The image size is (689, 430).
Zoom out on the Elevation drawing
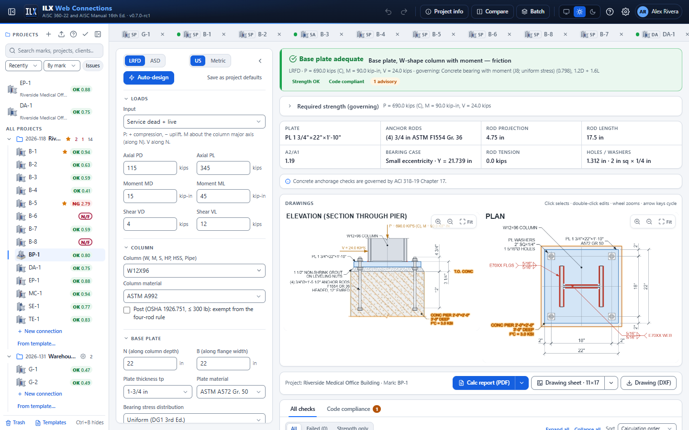coord(450,222)
